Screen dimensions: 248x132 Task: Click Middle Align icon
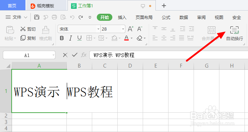[164, 29]
